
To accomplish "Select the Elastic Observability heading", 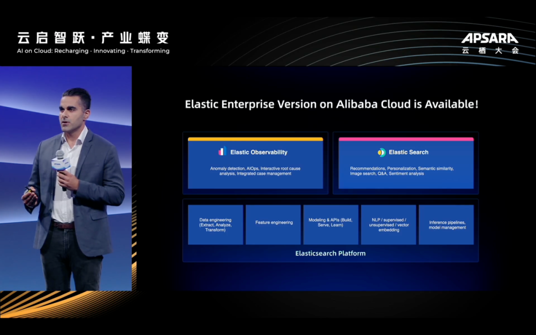I will coord(259,152).
